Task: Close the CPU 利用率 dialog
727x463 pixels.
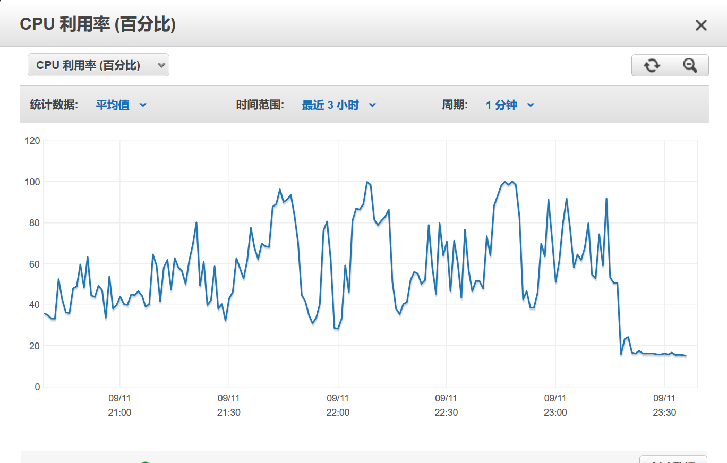Action: pos(701,25)
